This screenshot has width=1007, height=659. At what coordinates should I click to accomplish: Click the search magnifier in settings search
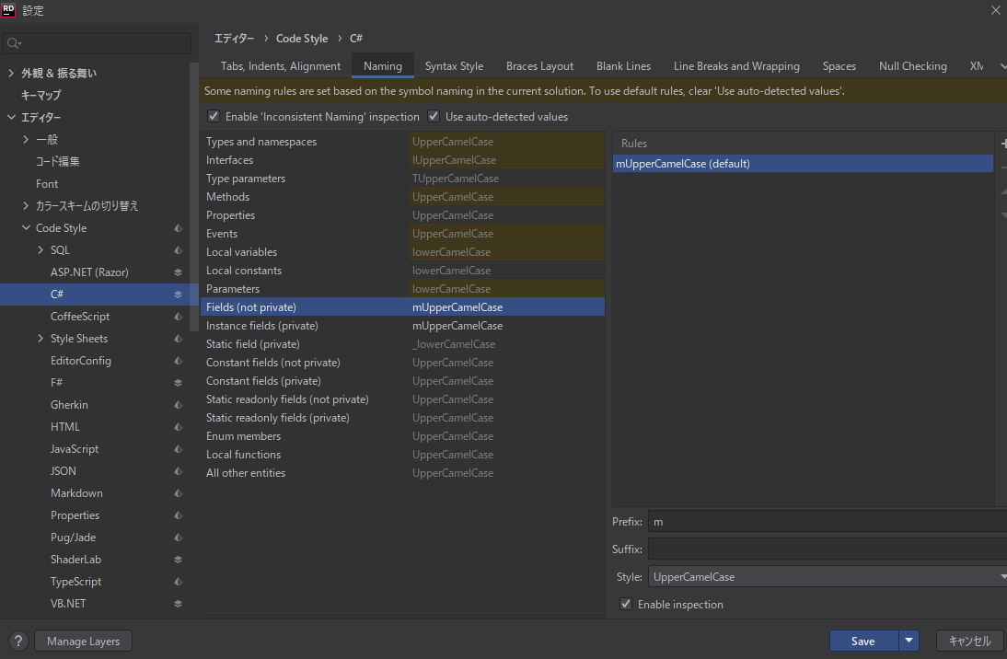14,43
